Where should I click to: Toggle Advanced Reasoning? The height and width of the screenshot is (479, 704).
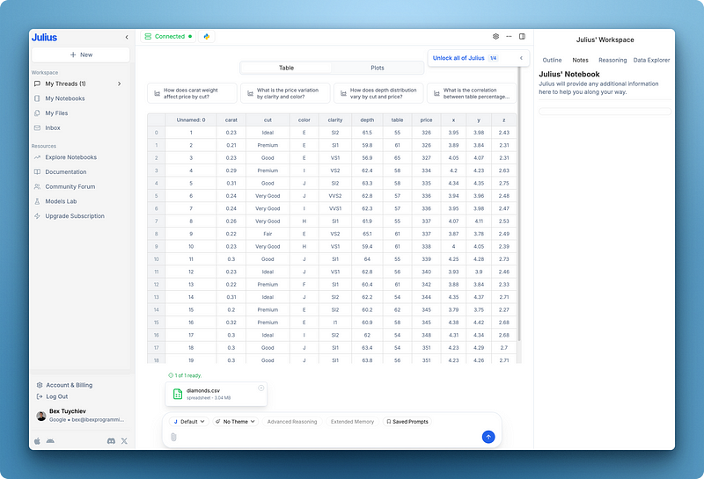click(x=292, y=422)
